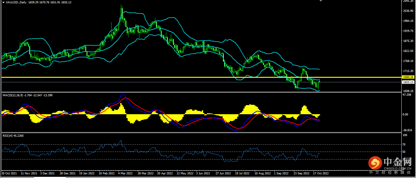The image size is (416, 178).
Task: Click the 4 Mar 2022 date label
Action: 125,173
